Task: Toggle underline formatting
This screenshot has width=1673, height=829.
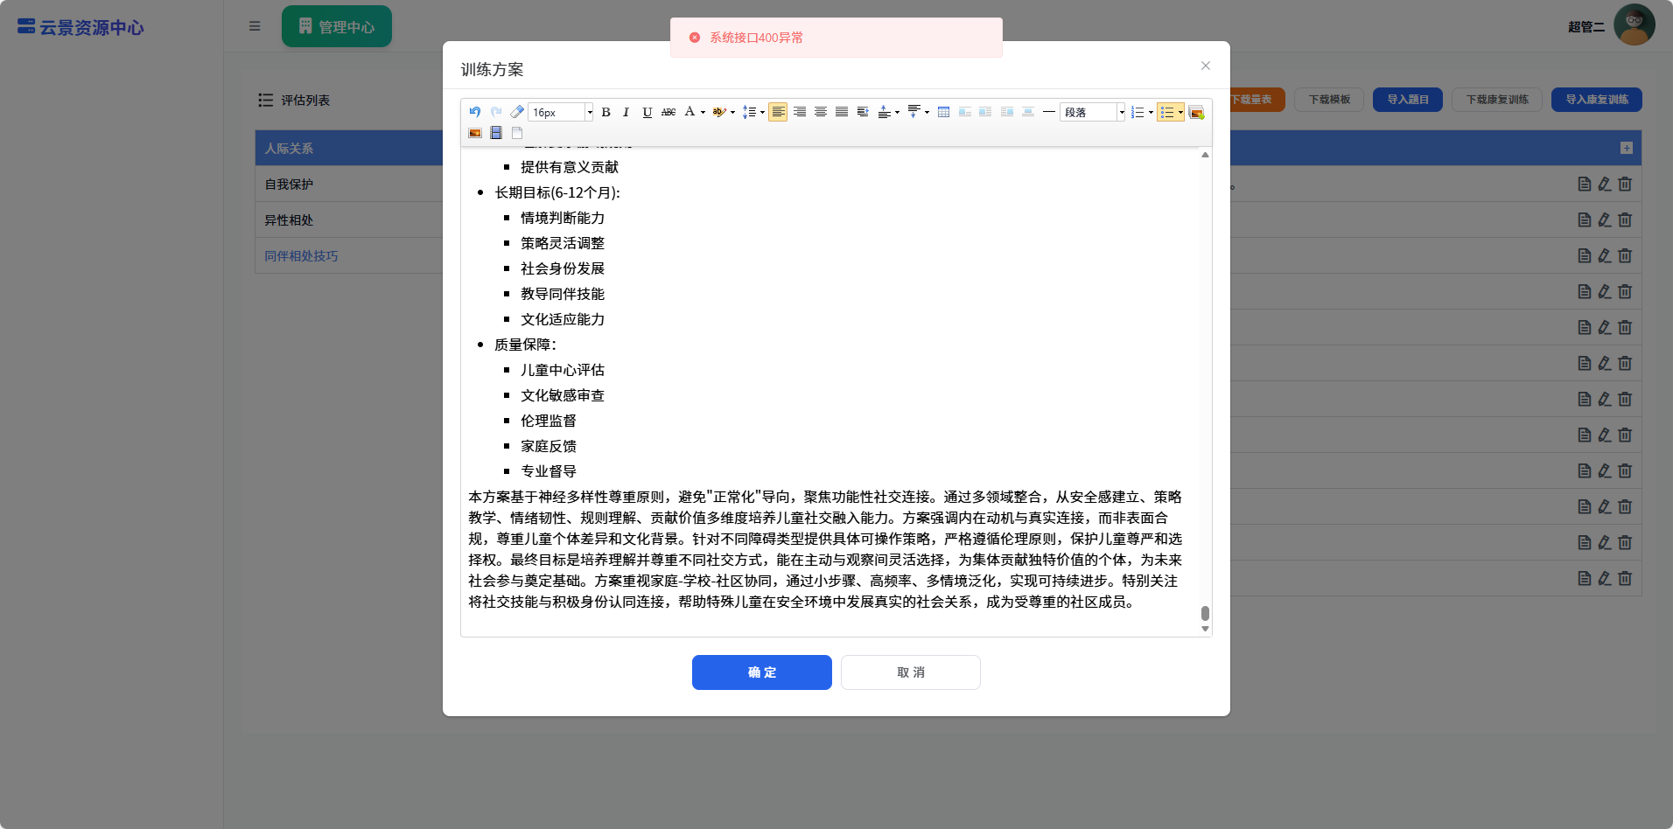Action: [647, 112]
